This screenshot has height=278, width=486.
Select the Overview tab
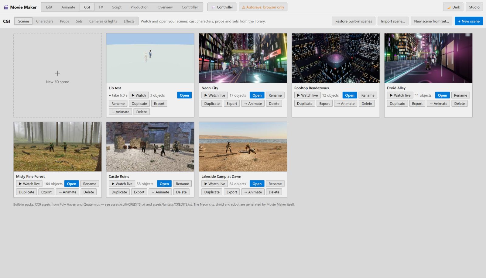(x=165, y=7)
